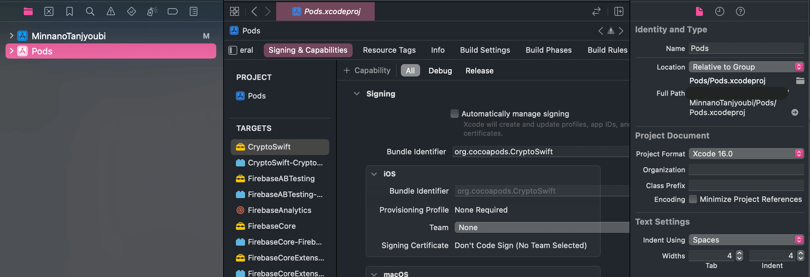Show the History inspector clock icon
Image resolution: width=810 pixels, height=277 pixels.
point(720,12)
